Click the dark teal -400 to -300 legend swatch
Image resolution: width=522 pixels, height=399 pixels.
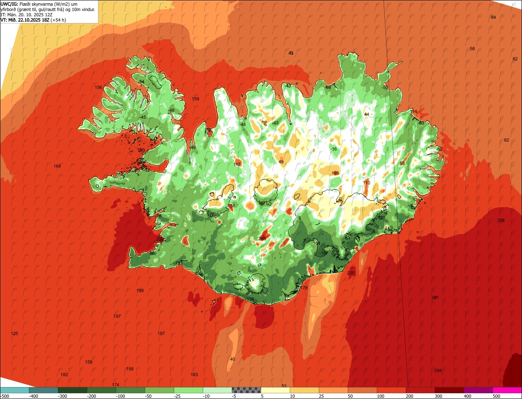click(x=44, y=390)
